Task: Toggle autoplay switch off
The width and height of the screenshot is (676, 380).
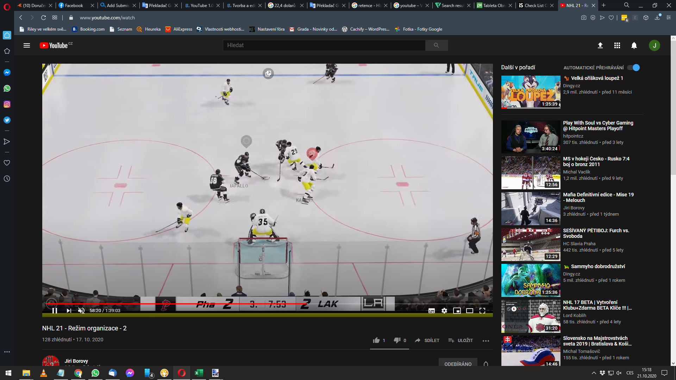Action: [x=633, y=68]
